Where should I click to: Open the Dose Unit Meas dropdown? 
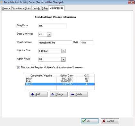49,34
